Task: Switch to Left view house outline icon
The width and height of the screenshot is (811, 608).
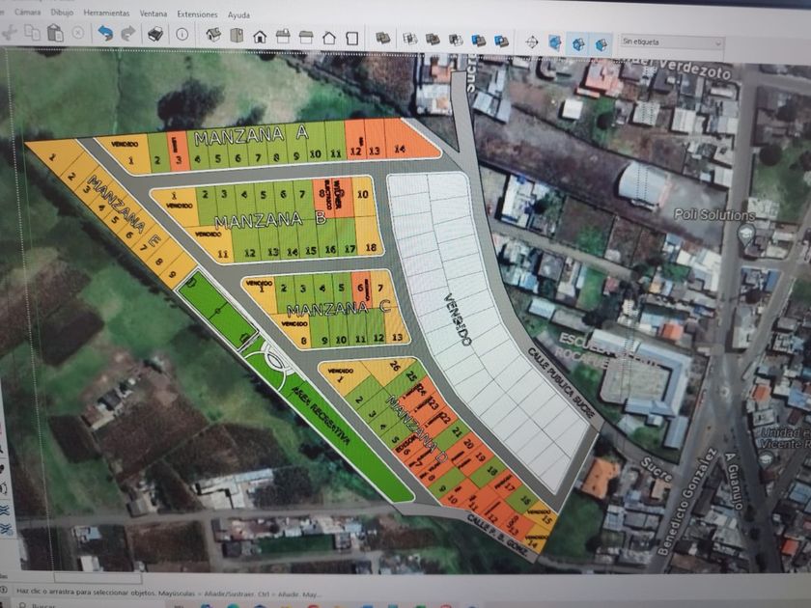Action: tap(329, 38)
